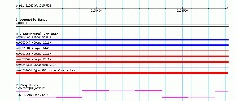Click the 2154500 ruler position label

182,11
